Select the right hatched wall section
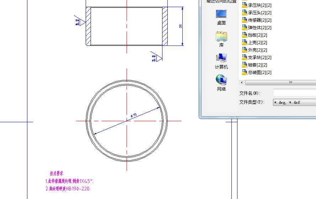The image size is (316, 199). pos(165,26)
